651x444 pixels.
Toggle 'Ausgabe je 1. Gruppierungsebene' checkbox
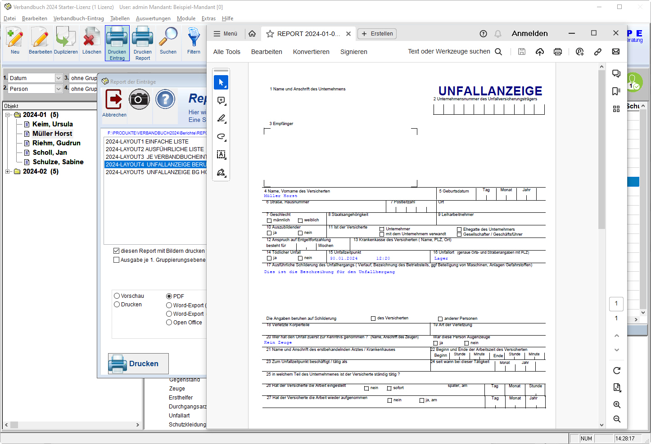click(117, 260)
